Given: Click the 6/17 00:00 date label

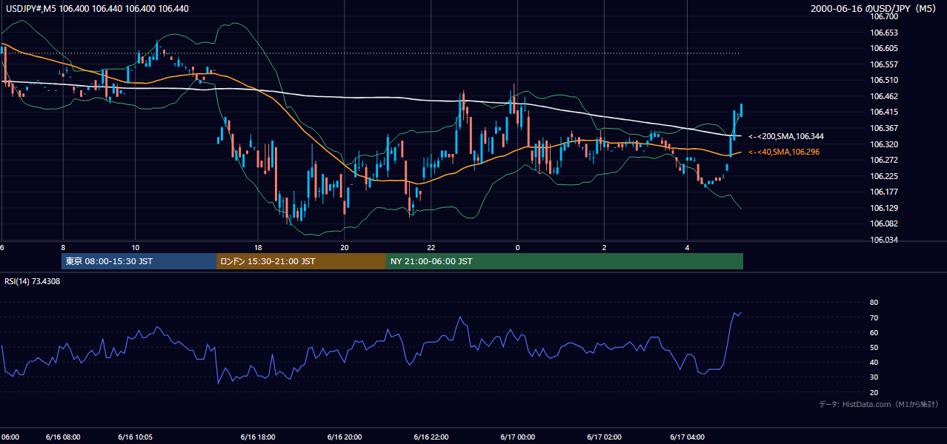Looking at the screenshot, I should pyautogui.click(x=517, y=437).
